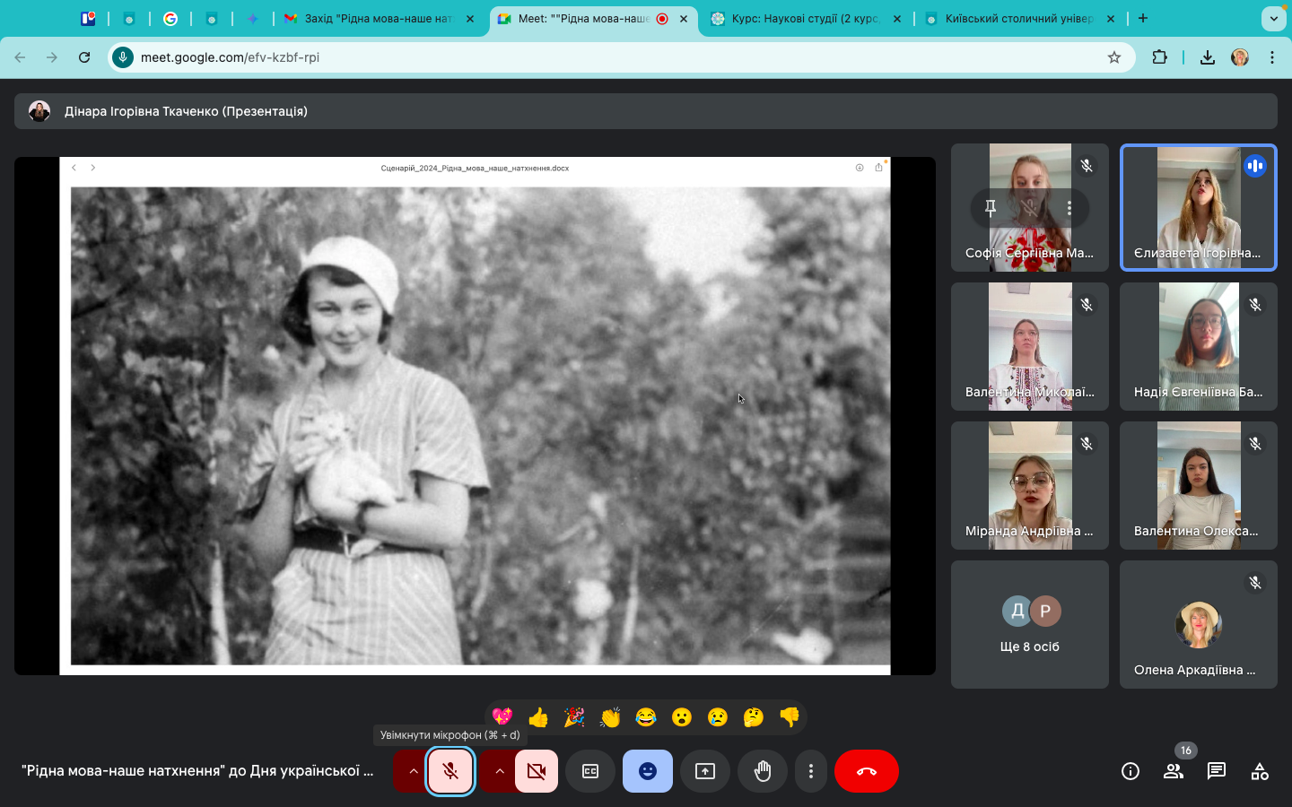Viewport: 1292px width, 807px height.
Task: Toggle closed captions button
Action: [x=590, y=771]
